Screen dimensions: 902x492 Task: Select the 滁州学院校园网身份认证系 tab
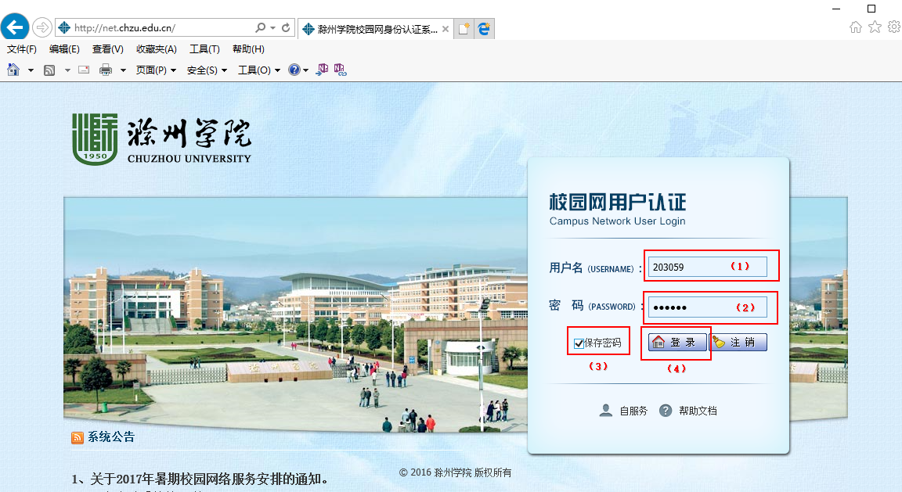coord(376,29)
